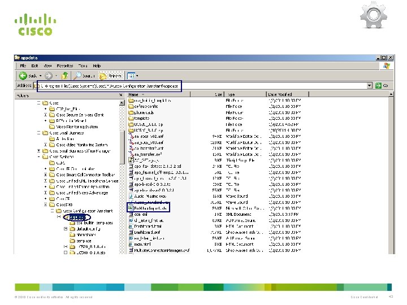
Task: Collapse Cisco Configuration Assistant tree node
Action: tap(52, 211)
